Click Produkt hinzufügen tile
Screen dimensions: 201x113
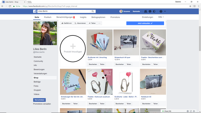73,48
